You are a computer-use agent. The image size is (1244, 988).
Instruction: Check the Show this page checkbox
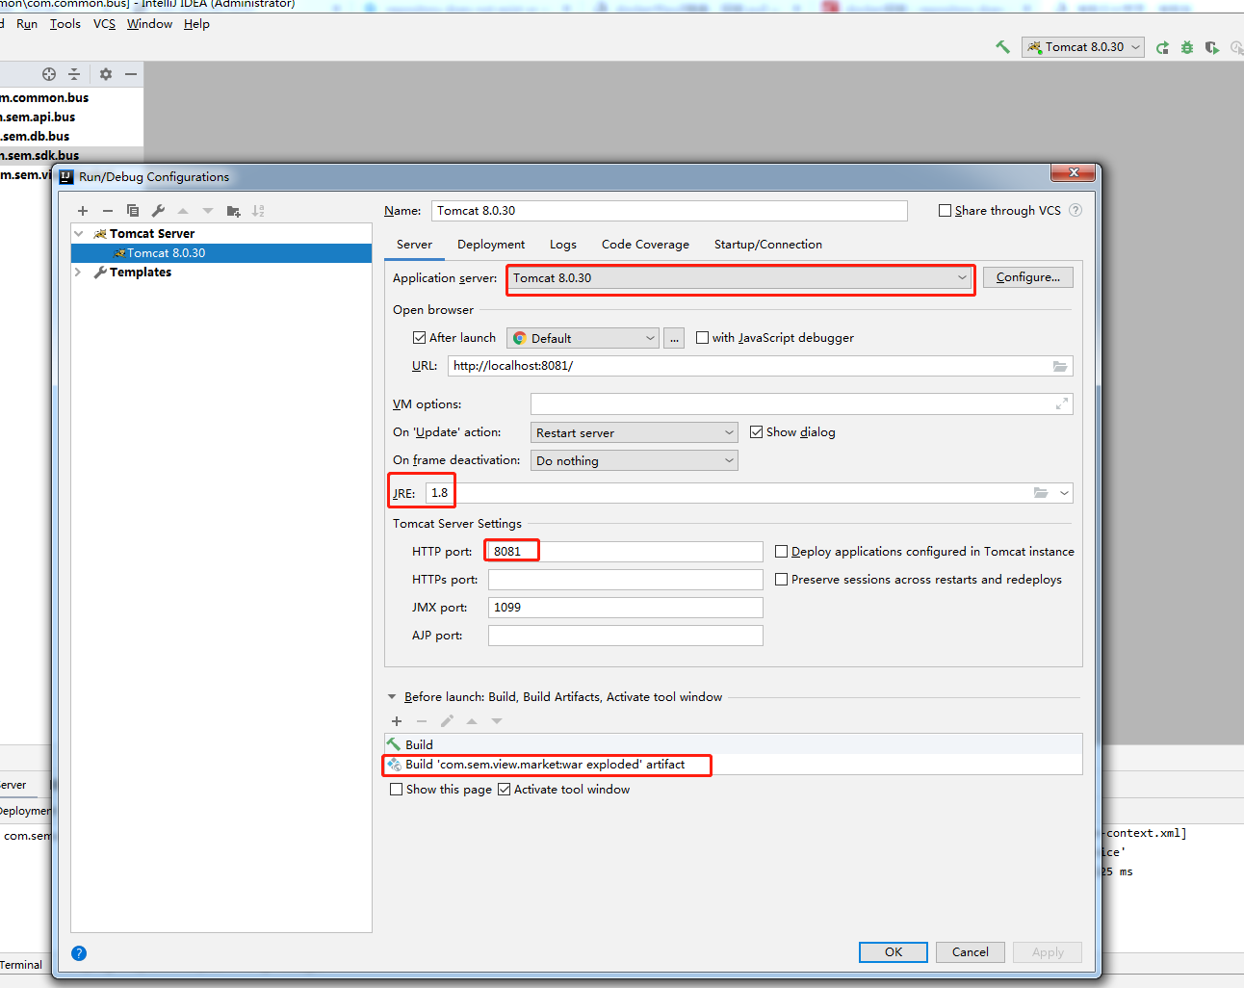tap(396, 790)
